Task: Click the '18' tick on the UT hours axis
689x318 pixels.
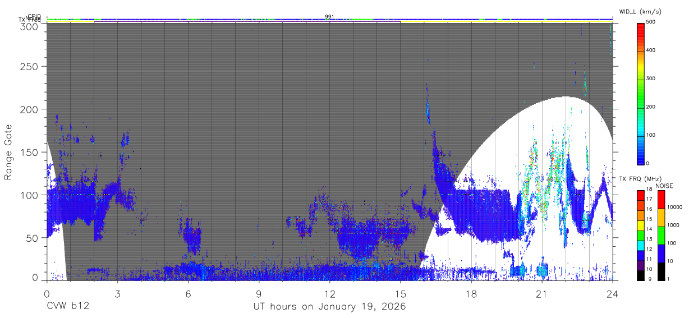Action: tap(471, 293)
